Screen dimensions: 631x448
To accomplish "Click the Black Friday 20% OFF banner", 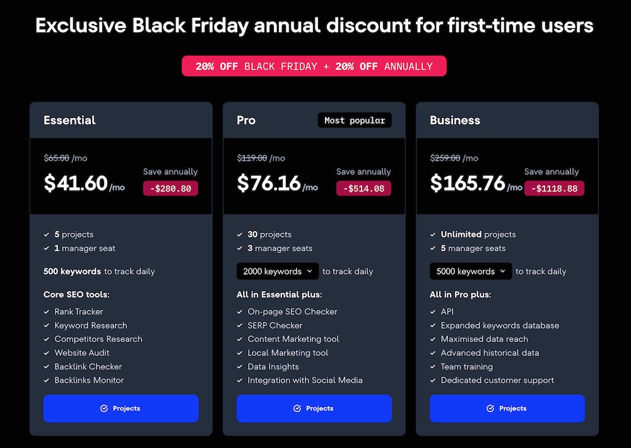I will pos(314,66).
